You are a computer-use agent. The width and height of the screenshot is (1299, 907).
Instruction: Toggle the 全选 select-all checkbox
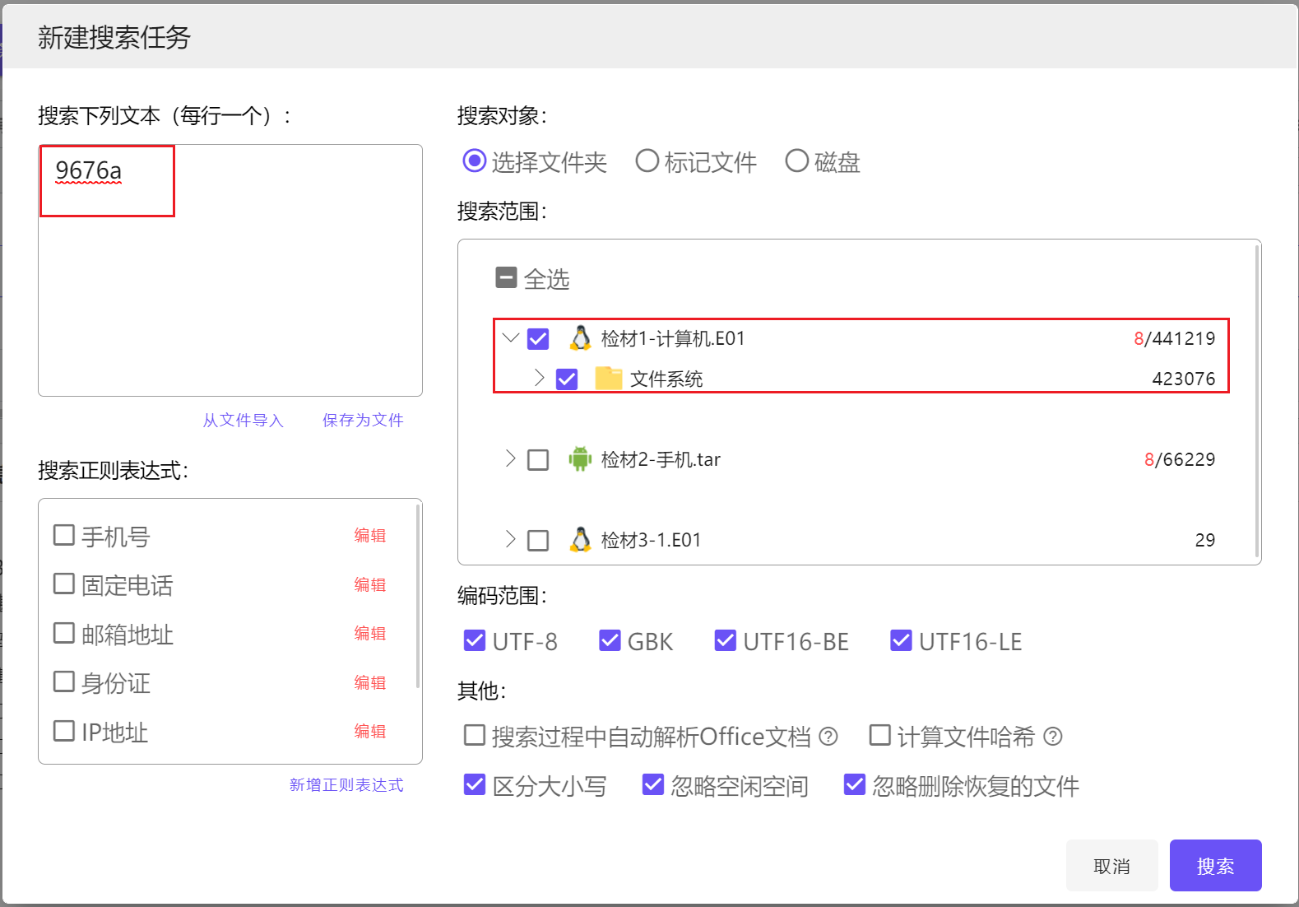point(507,278)
